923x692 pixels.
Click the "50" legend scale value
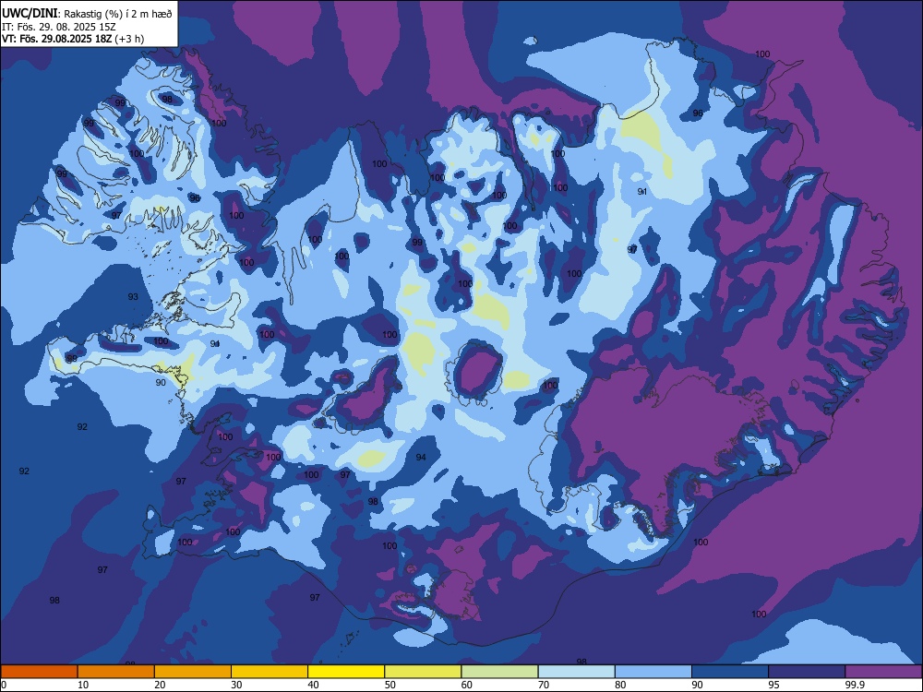click(x=390, y=685)
